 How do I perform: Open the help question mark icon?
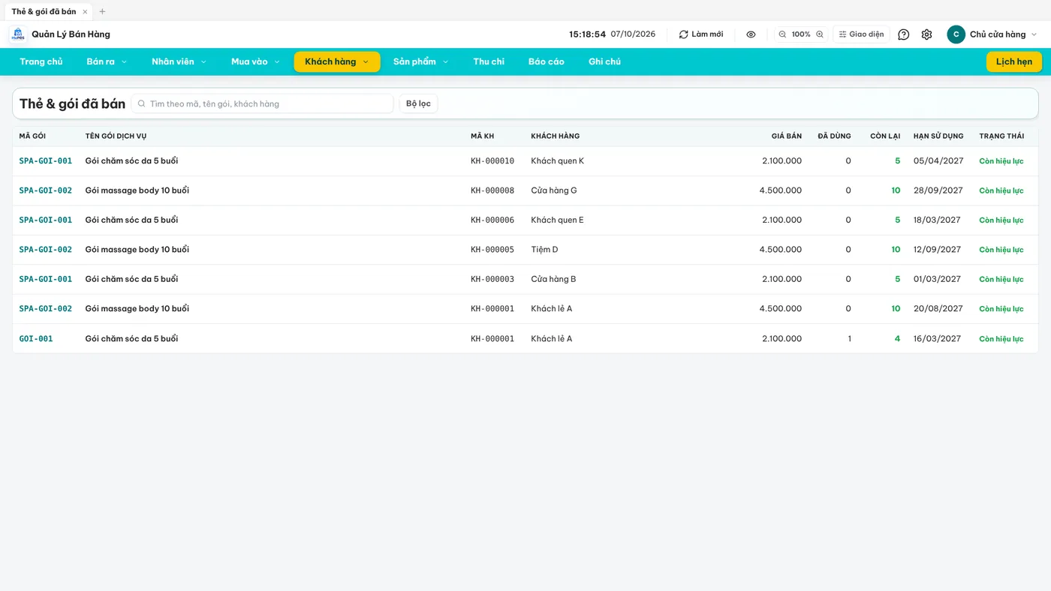coord(904,34)
